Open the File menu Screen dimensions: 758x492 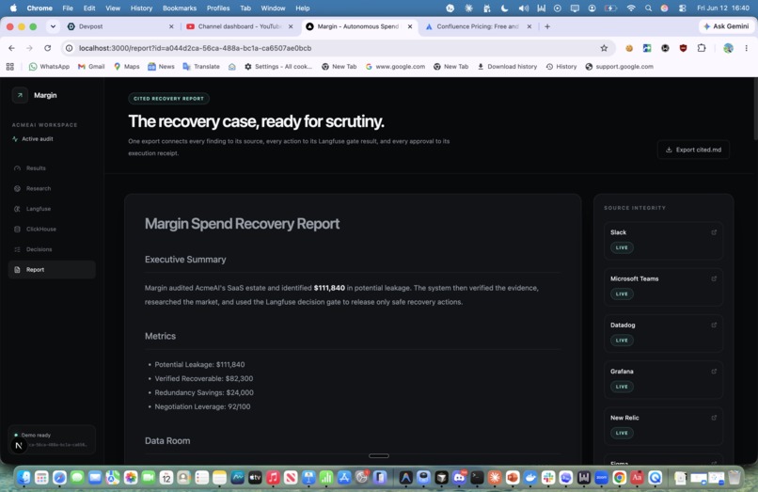coord(68,8)
